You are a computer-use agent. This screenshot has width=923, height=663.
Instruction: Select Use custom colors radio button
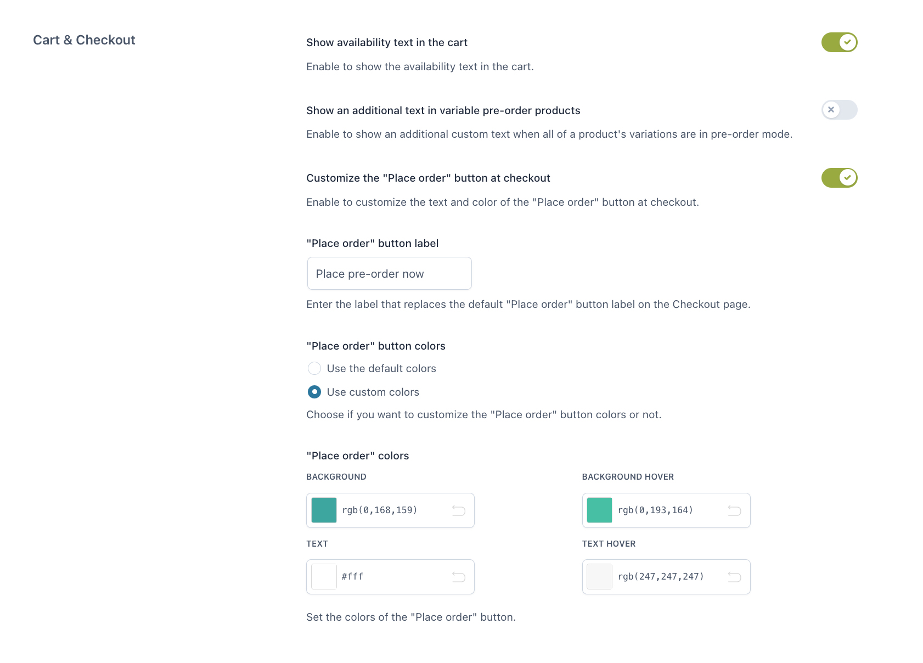click(314, 392)
